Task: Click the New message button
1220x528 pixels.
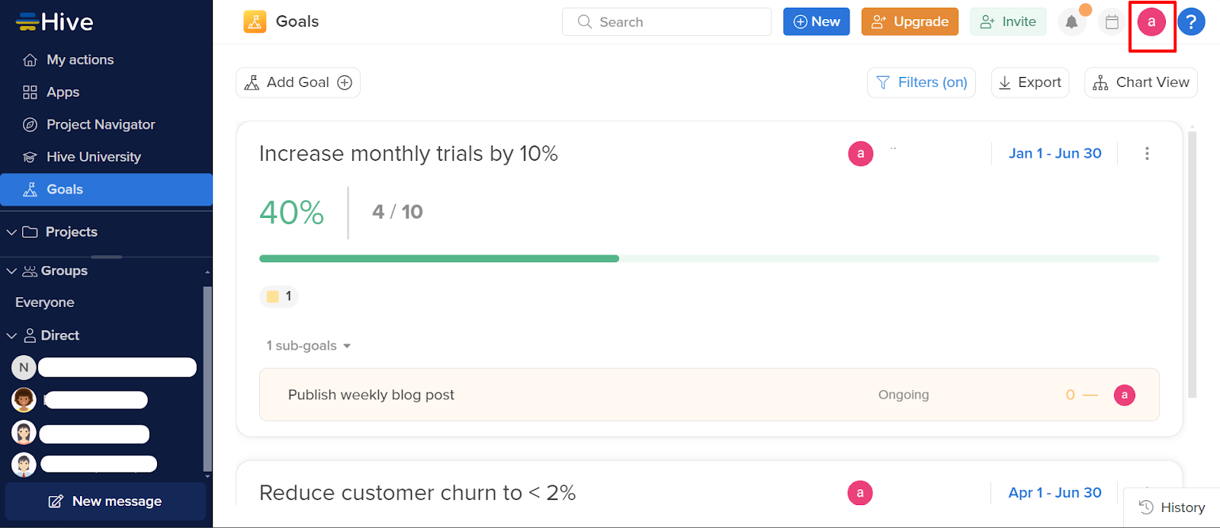Action: pyautogui.click(x=105, y=501)
